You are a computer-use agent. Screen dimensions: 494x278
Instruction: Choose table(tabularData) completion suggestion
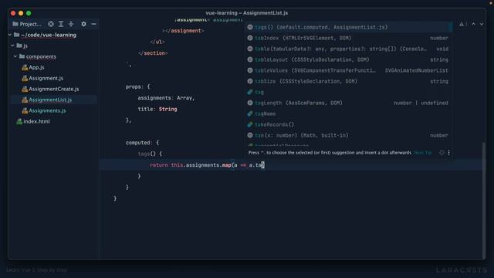348,49
